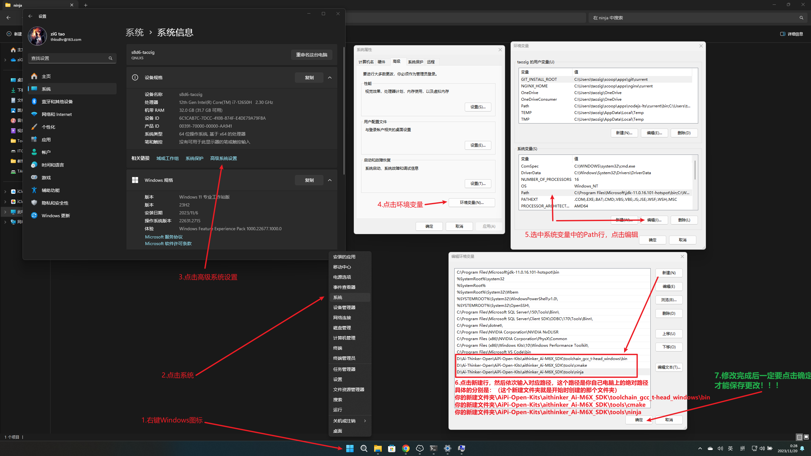The height and width of the screenshot is (456, 811).
Task: Toggle the 详细信息 details pane in Explorer
Action: pyautogui.click(x=791, y=34)
